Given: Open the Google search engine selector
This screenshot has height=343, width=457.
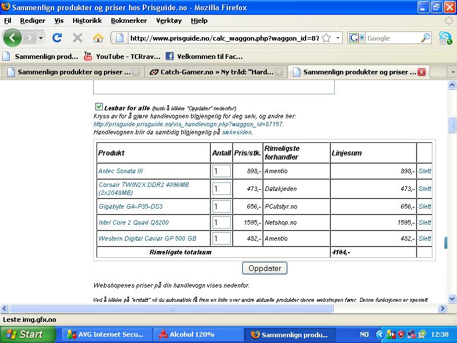Looking at the screenshot, I should tap(356, 38).
